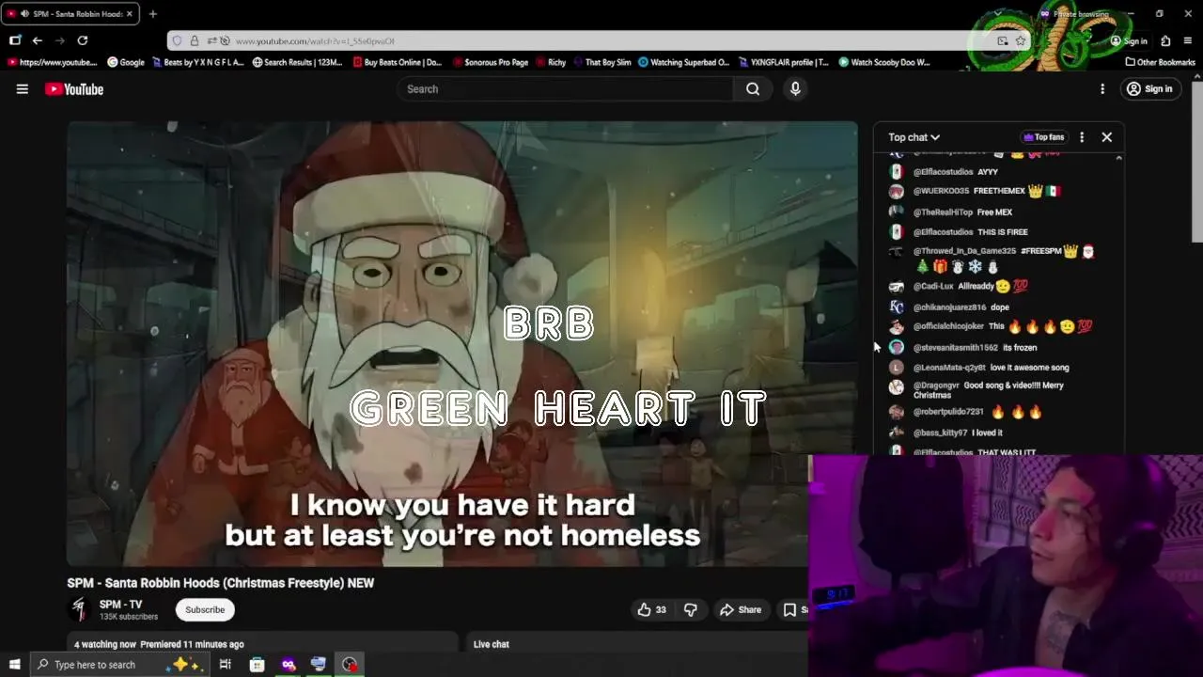
Task: Open the YouTube hamburger guide menu
Action: (x=23, y=89)
